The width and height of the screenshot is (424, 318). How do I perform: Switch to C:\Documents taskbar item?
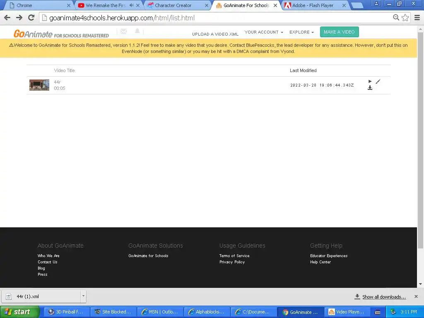[x=253, y=312]
